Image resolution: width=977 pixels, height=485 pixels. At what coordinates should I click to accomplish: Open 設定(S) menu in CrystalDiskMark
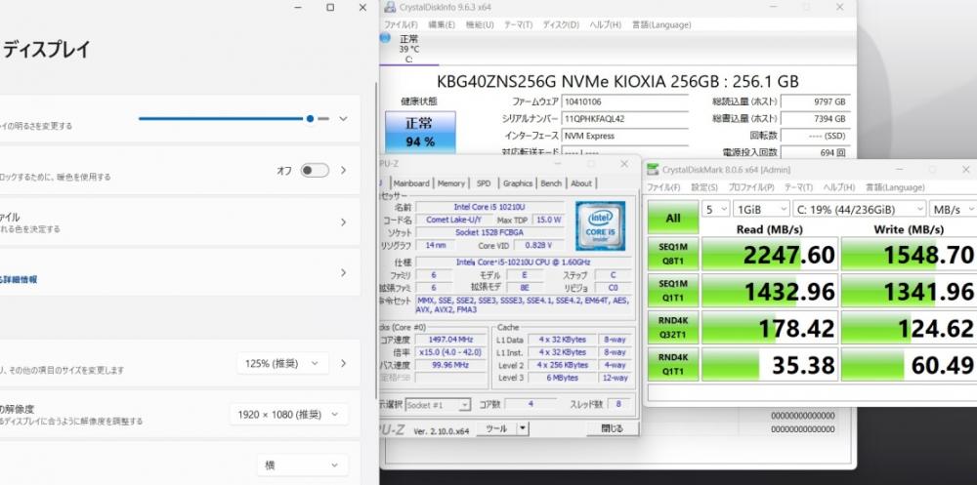click(x=704, y=187)
